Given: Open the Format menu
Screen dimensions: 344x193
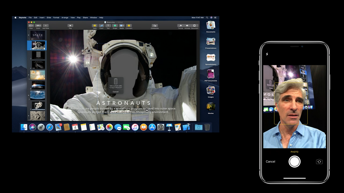Looking at the screenshot, I should [x=56, y=18].
